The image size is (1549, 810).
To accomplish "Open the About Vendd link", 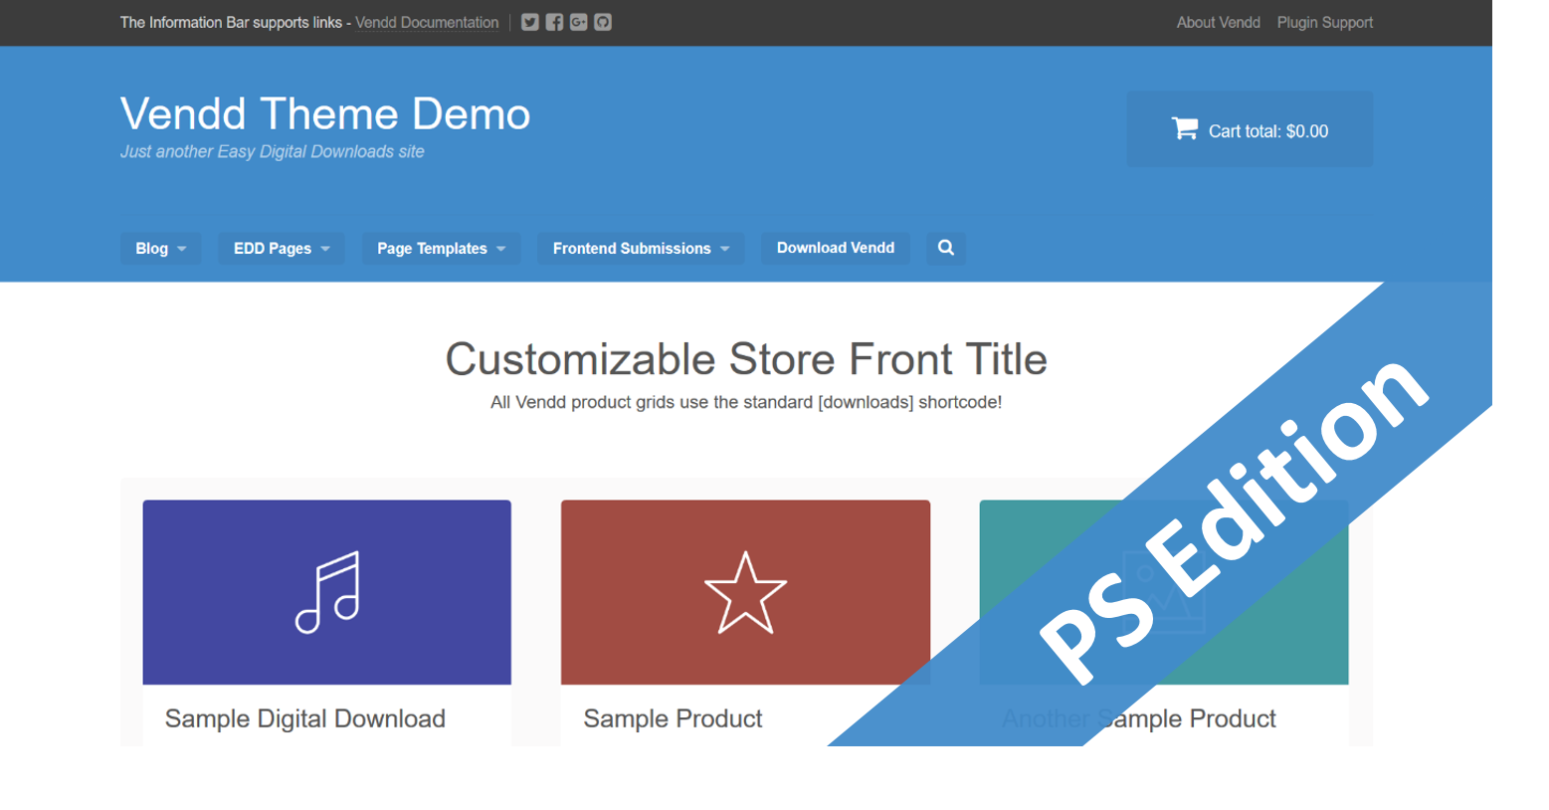I will tap(1219, 22).
